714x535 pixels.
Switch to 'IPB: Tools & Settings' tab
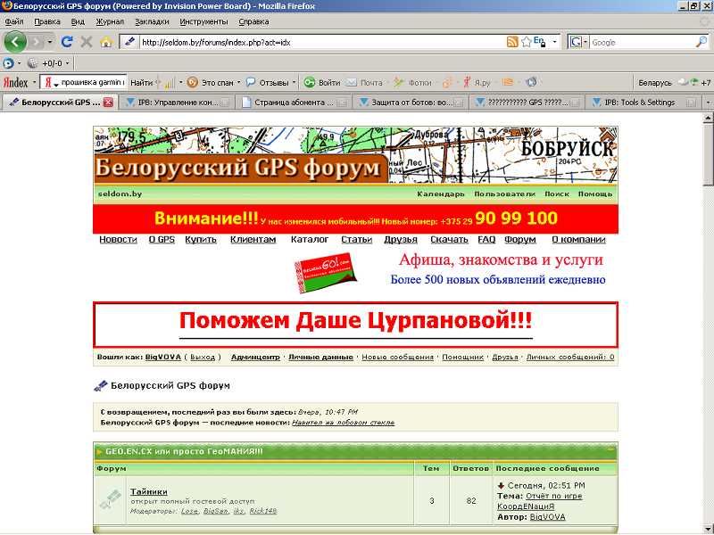[x=644, y=103]
